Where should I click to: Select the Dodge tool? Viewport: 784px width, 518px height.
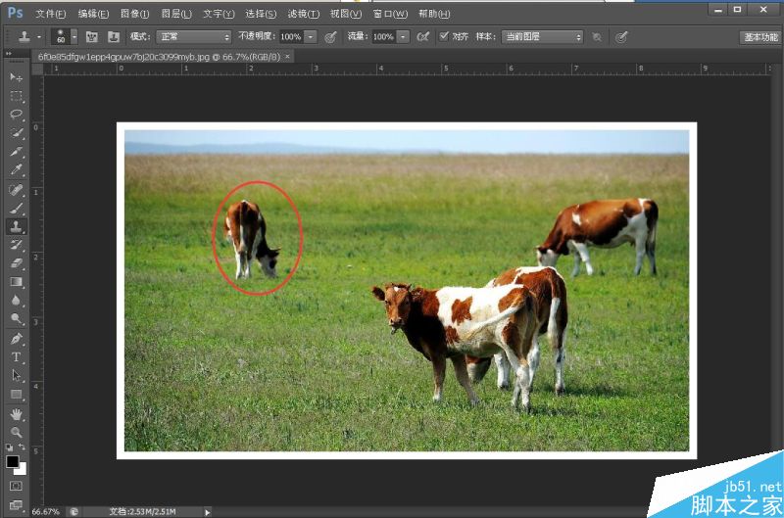coord(16,318)
